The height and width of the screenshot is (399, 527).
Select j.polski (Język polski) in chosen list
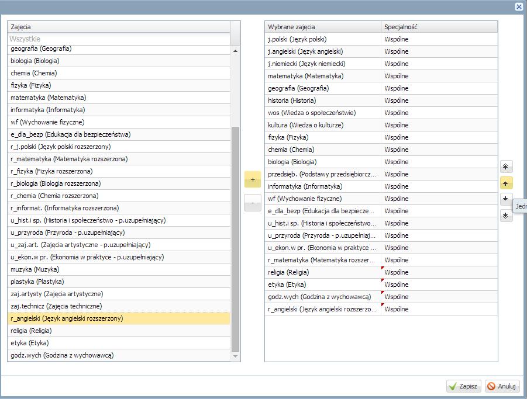381,39
